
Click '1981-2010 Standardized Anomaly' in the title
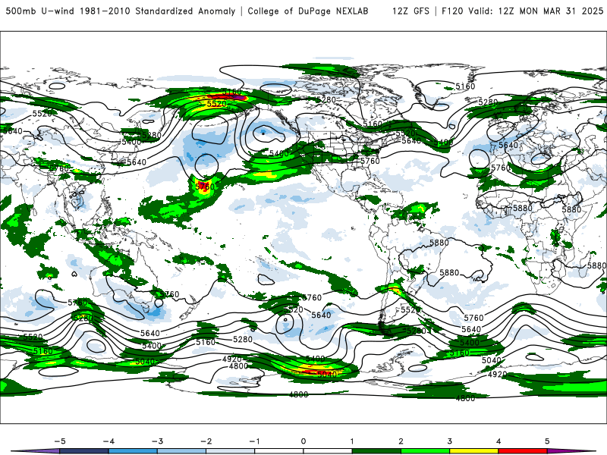click(x=157, y=11)
